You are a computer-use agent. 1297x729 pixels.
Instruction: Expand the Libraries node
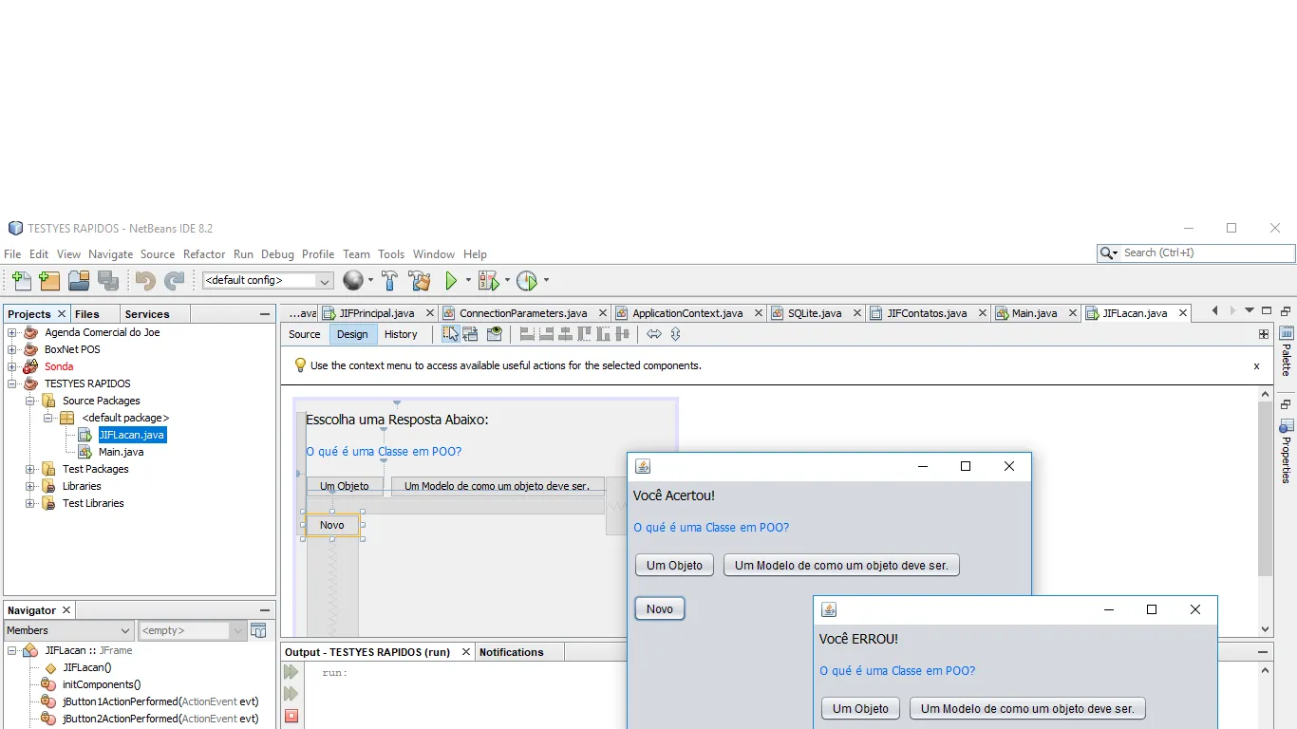[30, 486]
